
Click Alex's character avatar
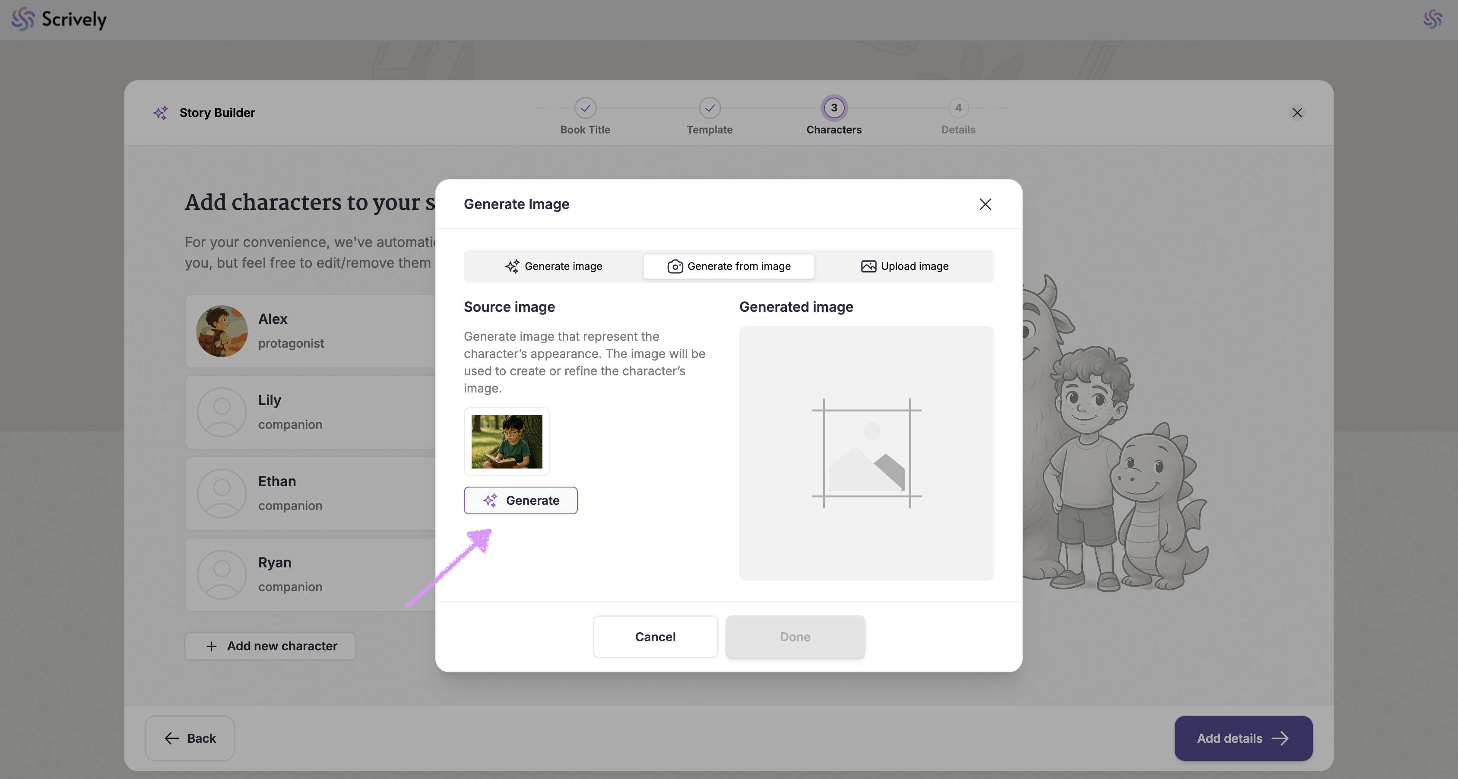[x=222, y=331]
